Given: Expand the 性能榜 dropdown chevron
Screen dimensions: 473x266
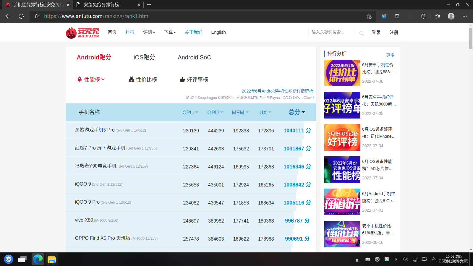Looking at the screenshot, I should click(103, 80).
